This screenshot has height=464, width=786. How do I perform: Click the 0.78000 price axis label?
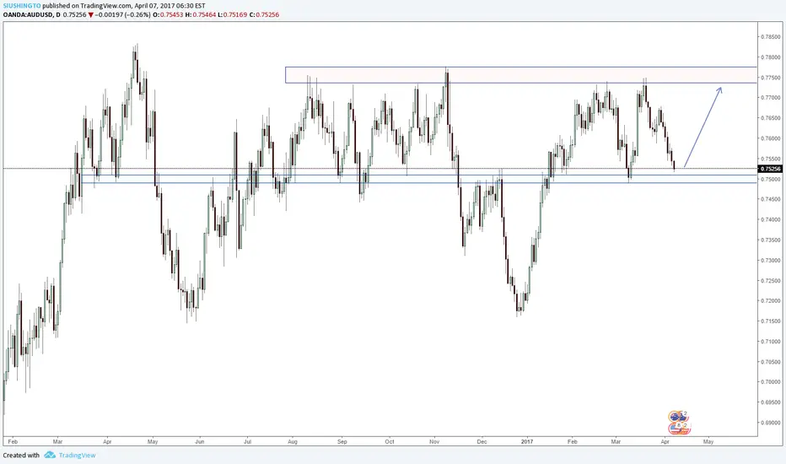(771, 57)
